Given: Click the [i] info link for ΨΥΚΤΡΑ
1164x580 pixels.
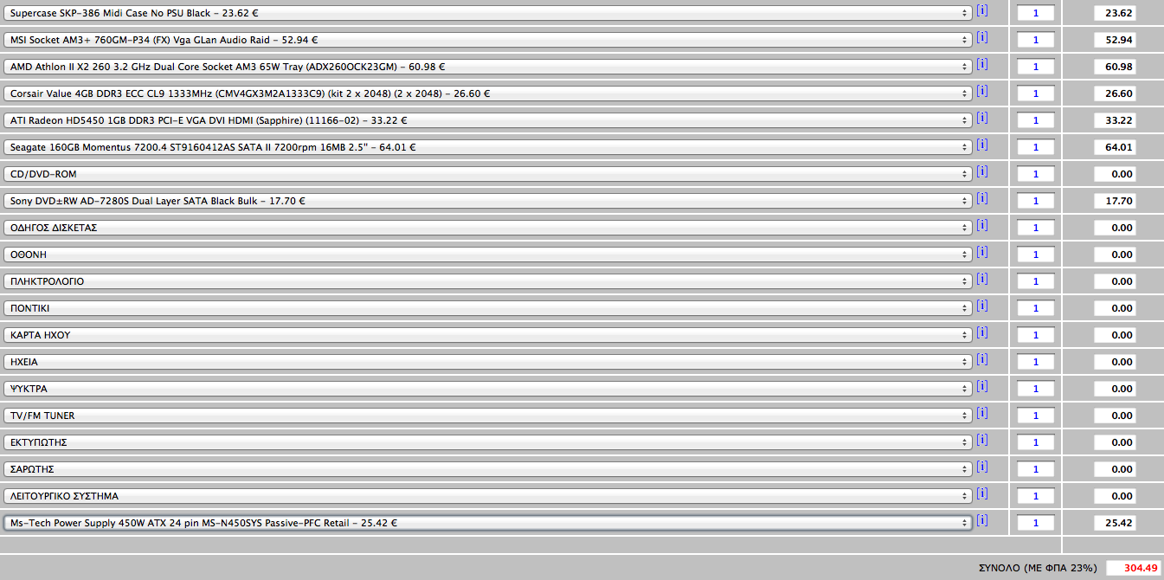Looking at the screenshot, I should tap(981, 386).
